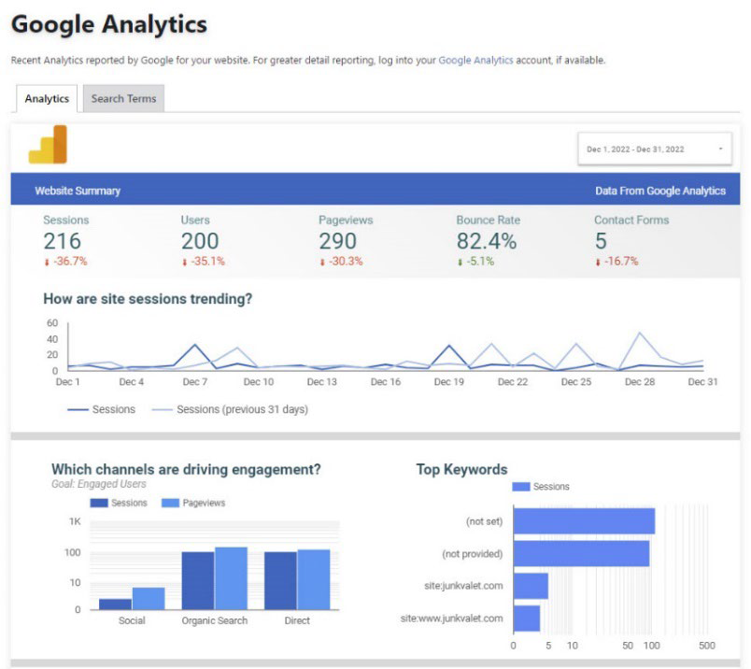Screen dimensions: 751x669
Task: Click the (not provided) keyword label
Action: (473, 554)
